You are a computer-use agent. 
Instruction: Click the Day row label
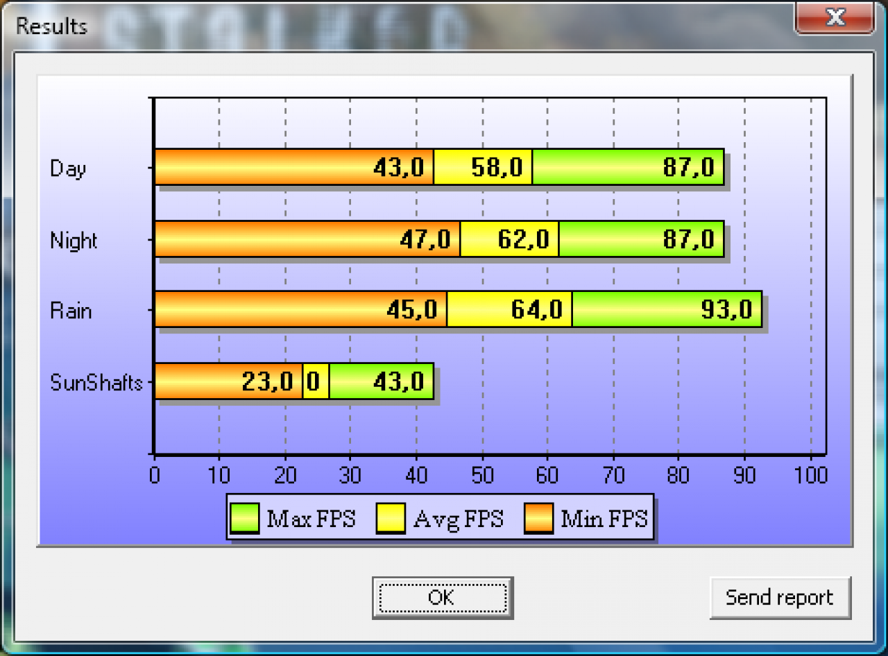click(68, 169)
